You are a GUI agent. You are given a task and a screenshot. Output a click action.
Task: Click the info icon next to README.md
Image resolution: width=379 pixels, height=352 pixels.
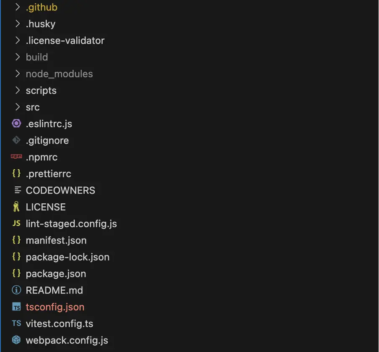pos(16,290)
